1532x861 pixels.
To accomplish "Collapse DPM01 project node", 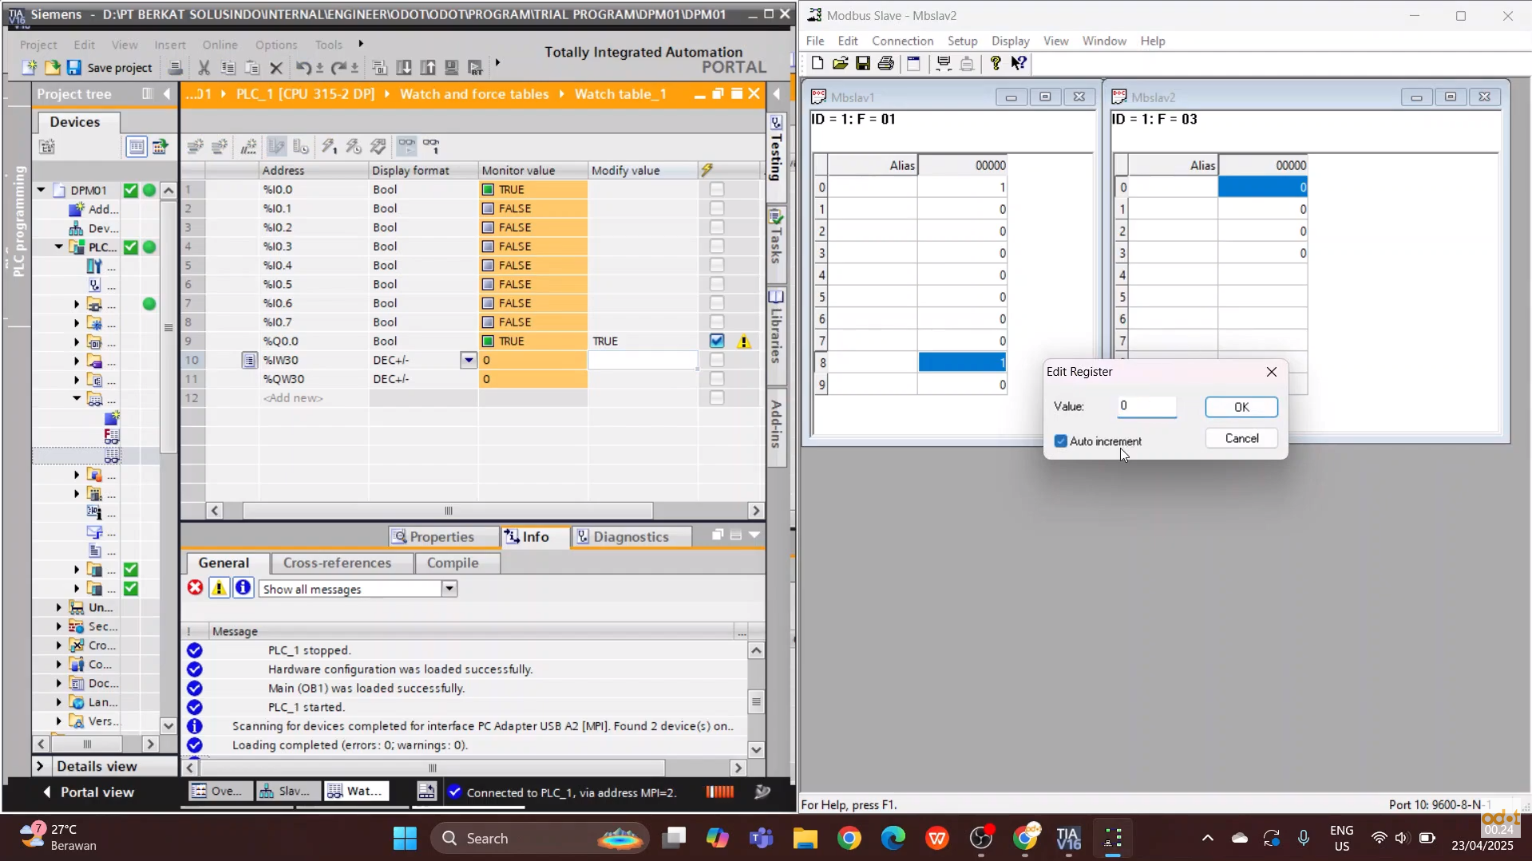I will (41, 190).
